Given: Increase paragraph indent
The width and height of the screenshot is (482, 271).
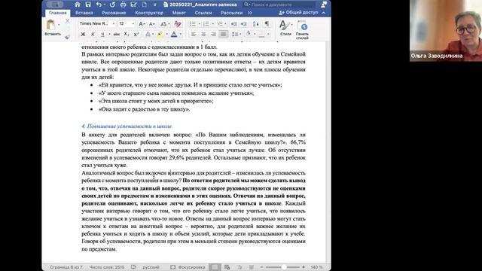Looking at the screenshot, I should coord(244,23).
